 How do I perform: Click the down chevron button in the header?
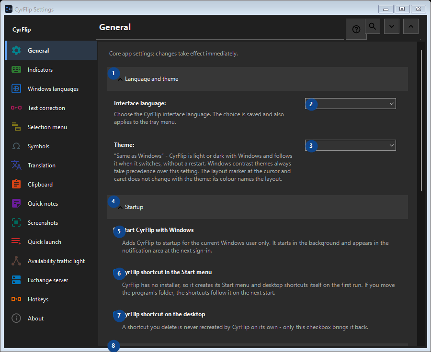392,26
